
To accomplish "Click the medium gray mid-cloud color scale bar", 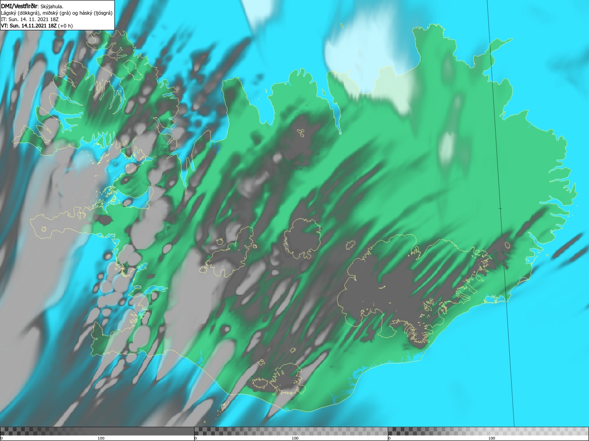I will pyautogui.click(x=291, y=431).
